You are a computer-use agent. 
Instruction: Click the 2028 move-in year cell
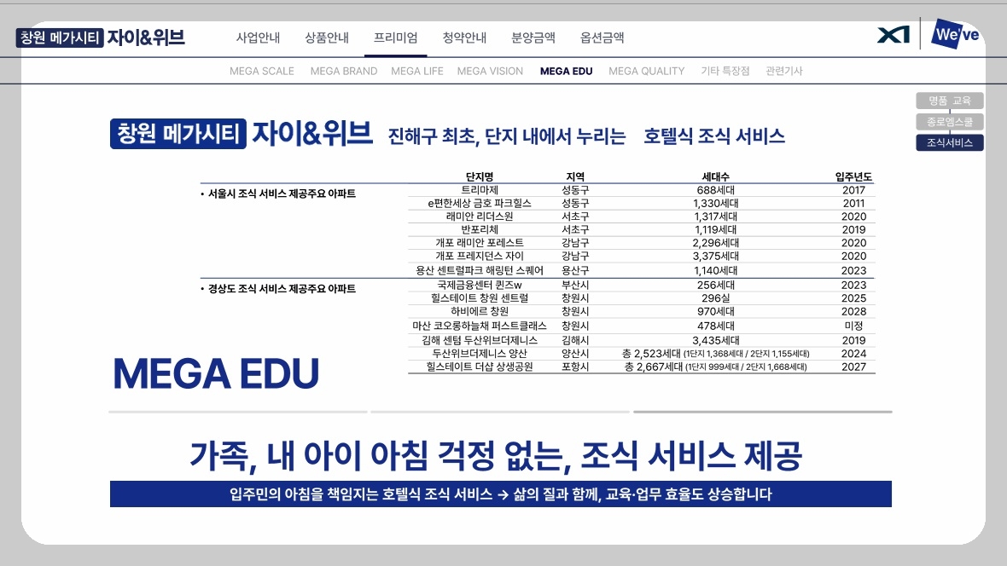[x=853, y=311]
